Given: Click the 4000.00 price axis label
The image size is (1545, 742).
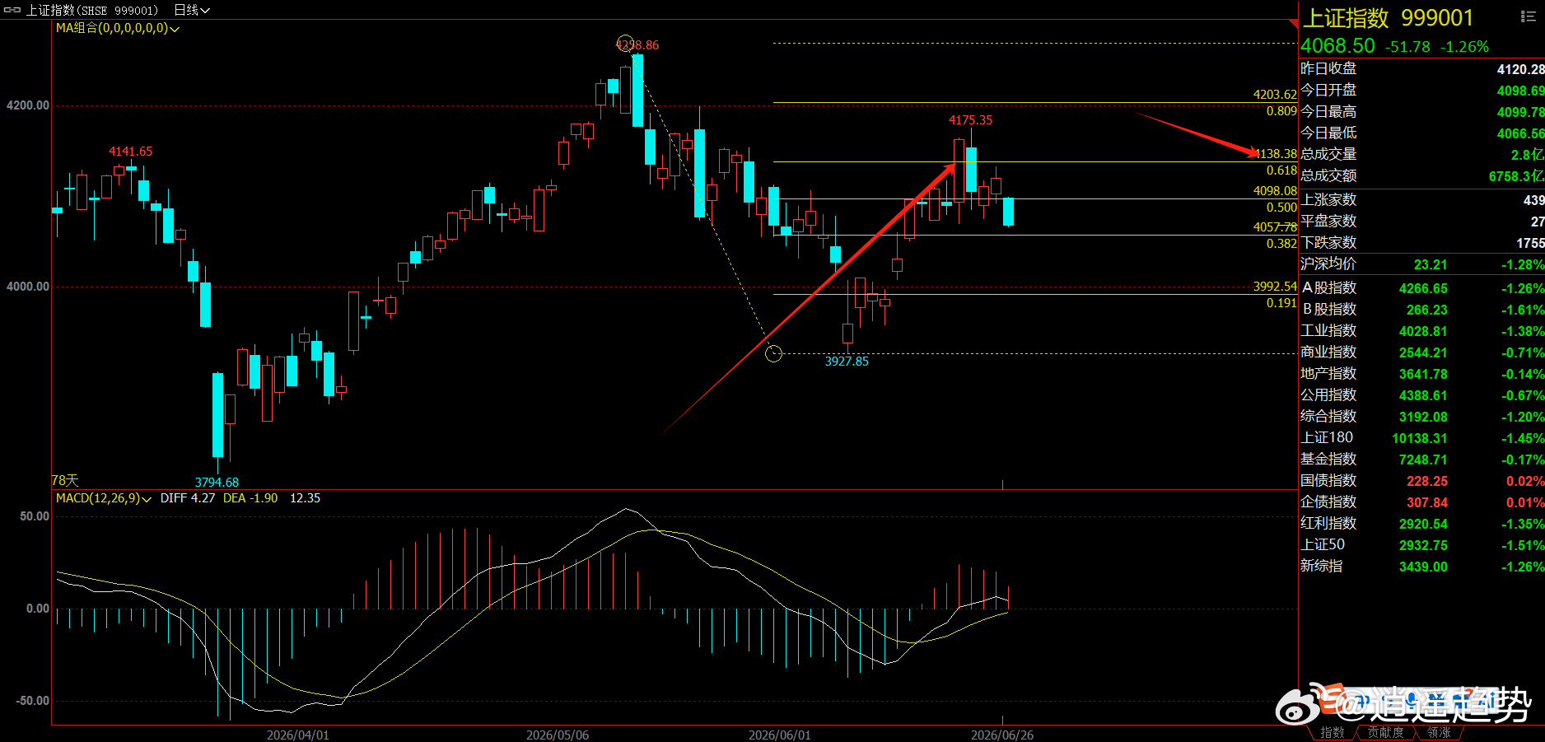Looking at the screenshot, I should click(28, 287).
